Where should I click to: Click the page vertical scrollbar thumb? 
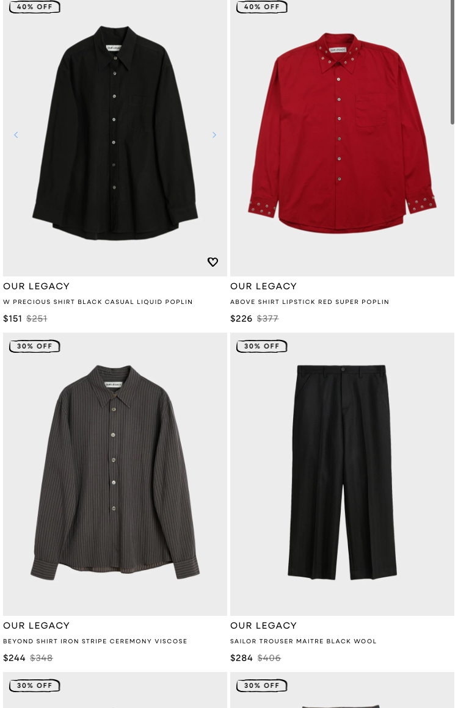452,62
